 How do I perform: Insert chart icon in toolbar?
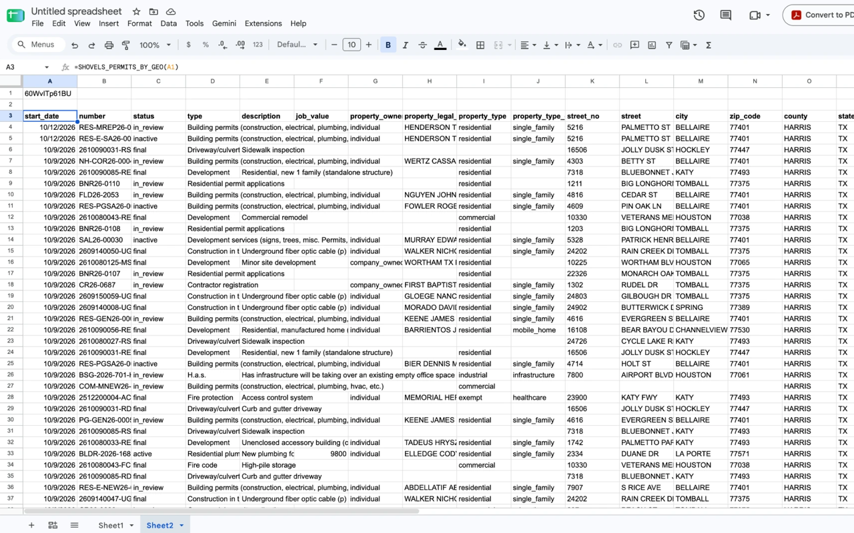click(x=652, y=45)
